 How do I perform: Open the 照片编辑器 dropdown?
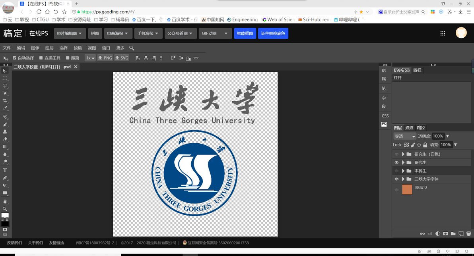tap(70, 33)
